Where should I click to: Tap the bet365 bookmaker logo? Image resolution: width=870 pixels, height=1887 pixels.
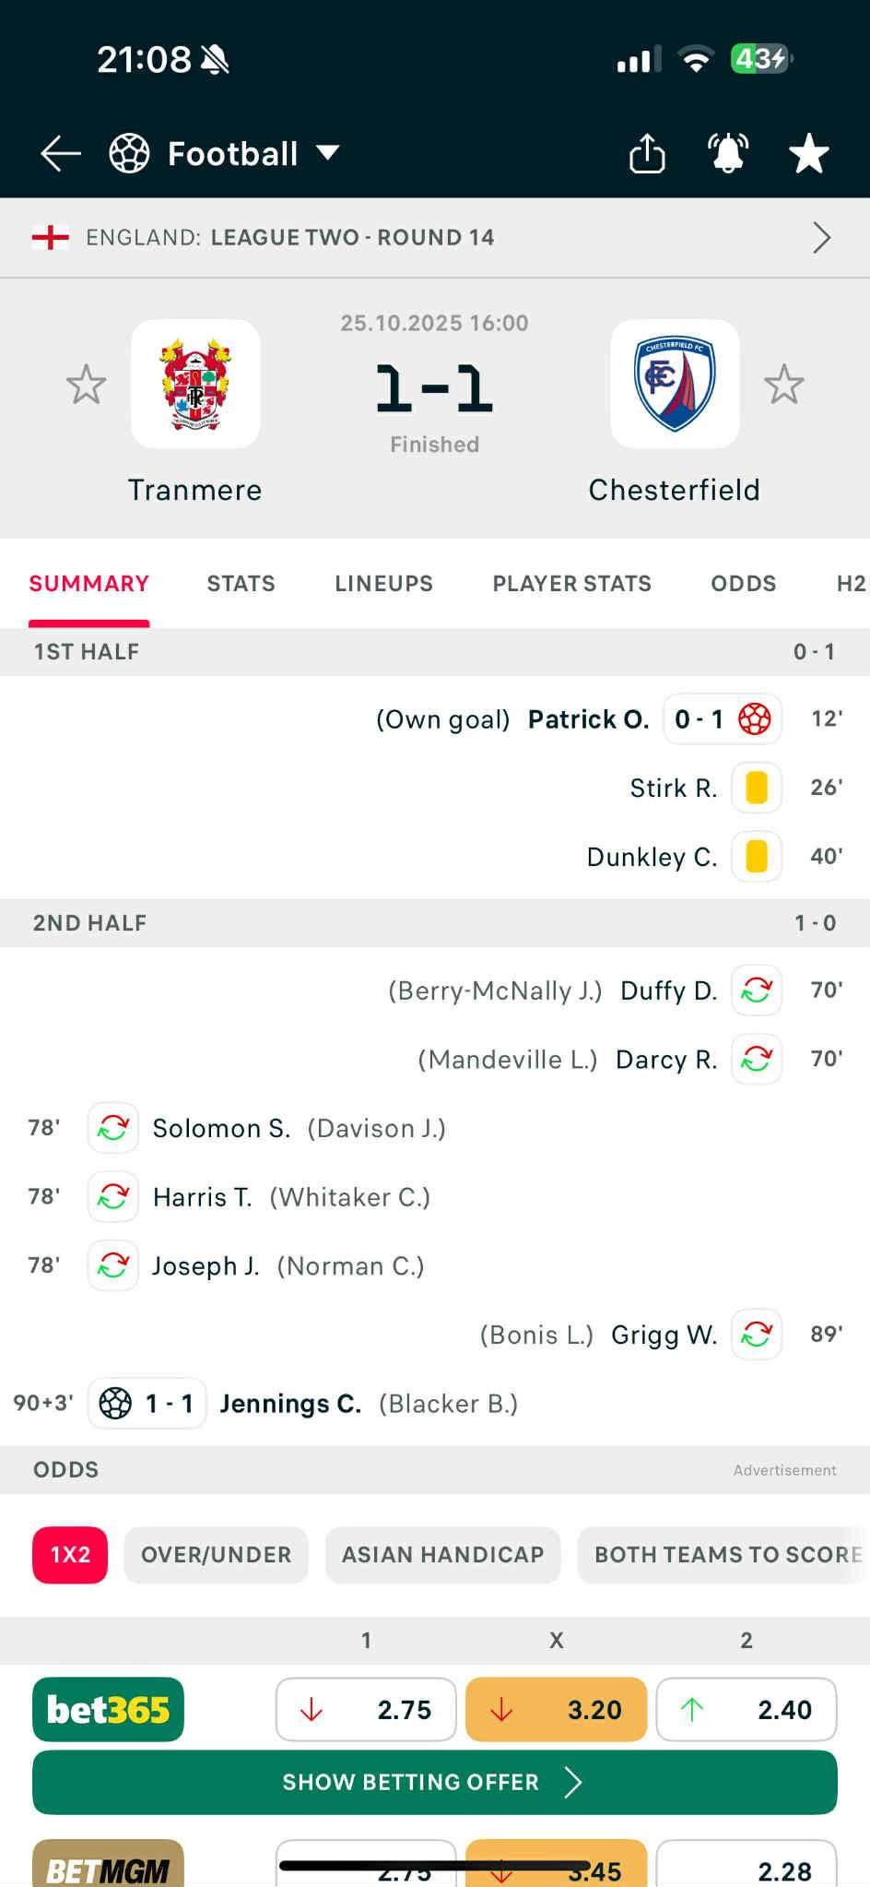click(x=108, y=1709)
